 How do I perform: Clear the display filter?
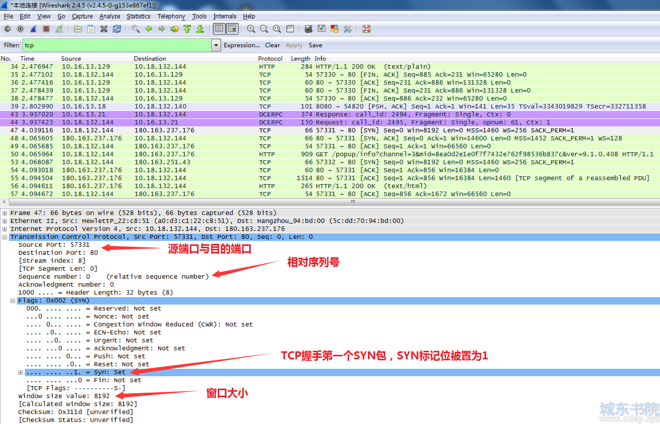point(273,45)
